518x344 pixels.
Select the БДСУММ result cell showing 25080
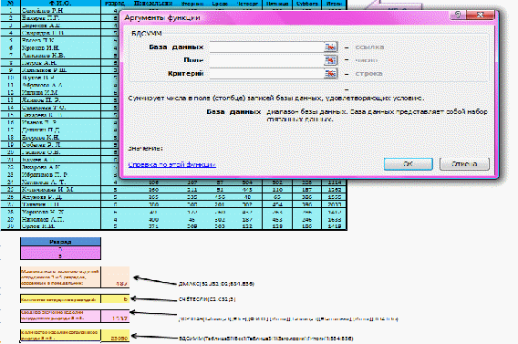coord(115,336)
